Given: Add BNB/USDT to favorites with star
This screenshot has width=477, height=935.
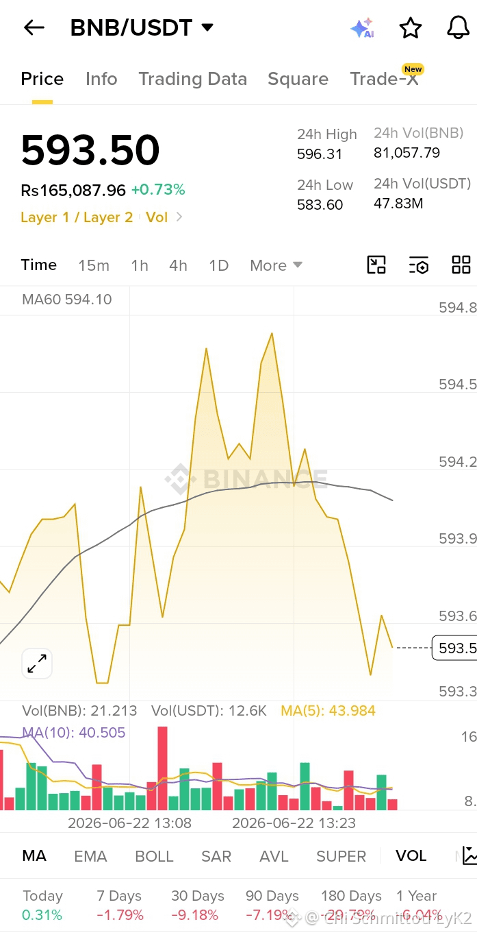Looking at the screenshot, I should [x=411, y=28].
